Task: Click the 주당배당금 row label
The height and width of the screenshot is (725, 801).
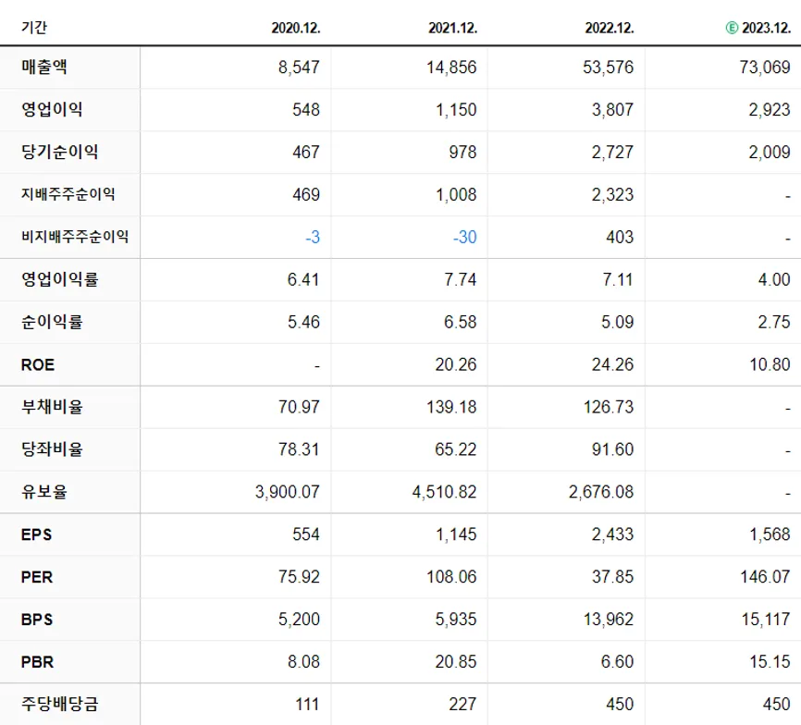Action: tap(59, 704)
